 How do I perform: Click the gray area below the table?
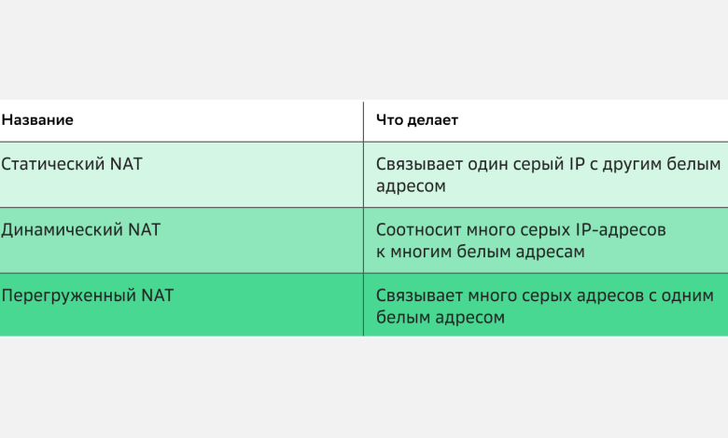364,387
